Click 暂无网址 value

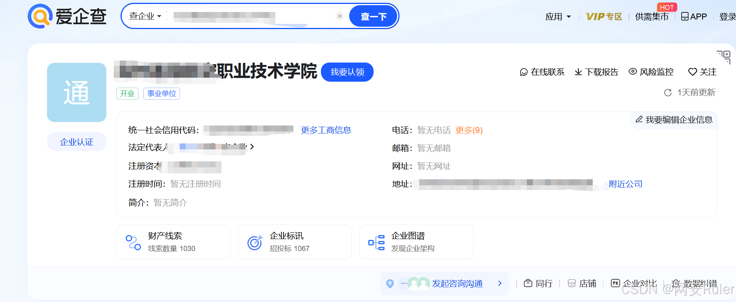(434, 166)
